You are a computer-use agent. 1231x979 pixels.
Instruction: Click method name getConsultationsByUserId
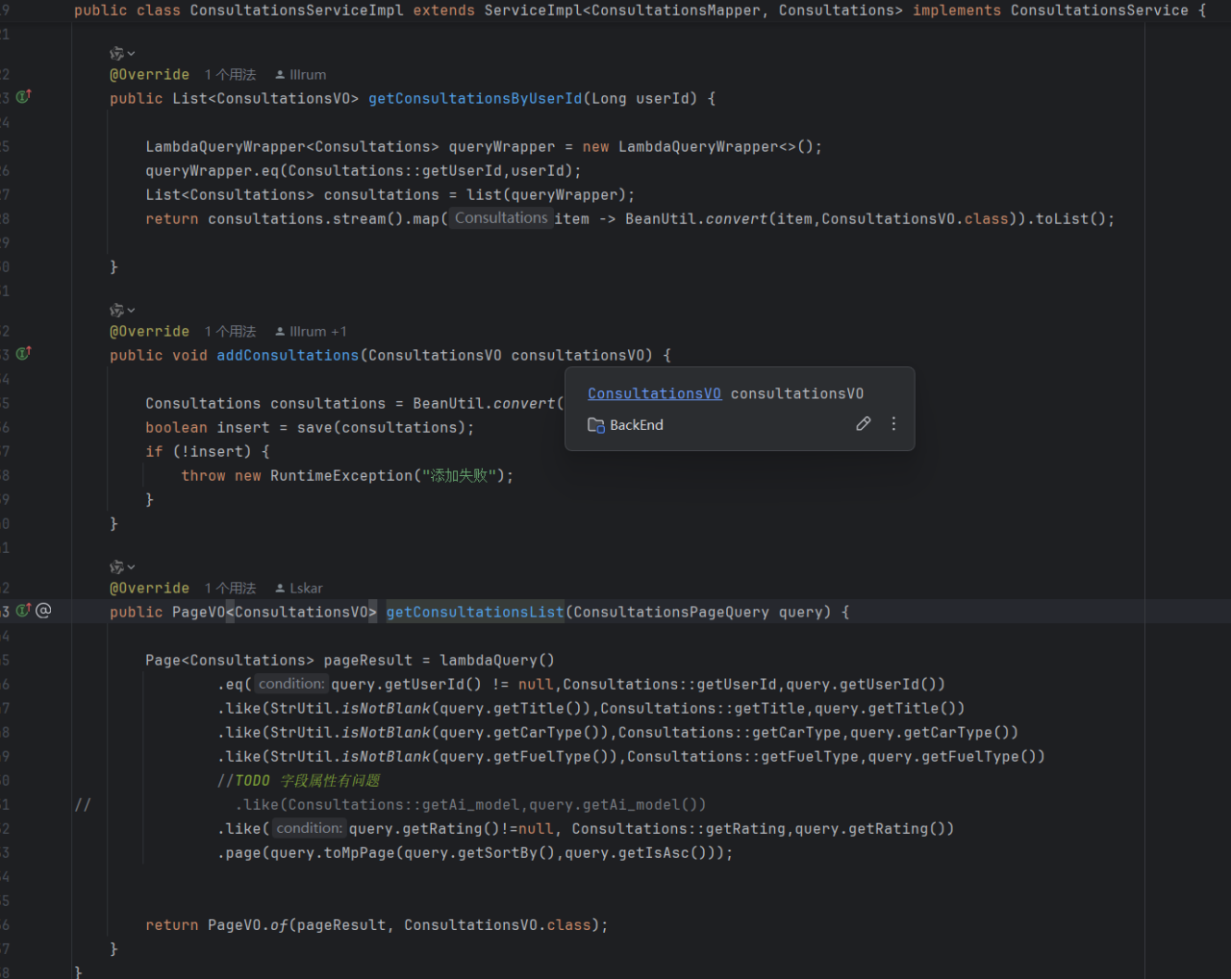coord(475,99)
